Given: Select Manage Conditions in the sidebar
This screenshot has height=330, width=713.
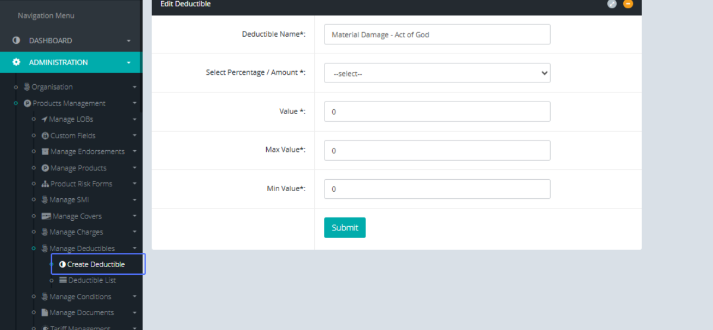Looking at the screenshot, I should [80, 297].
